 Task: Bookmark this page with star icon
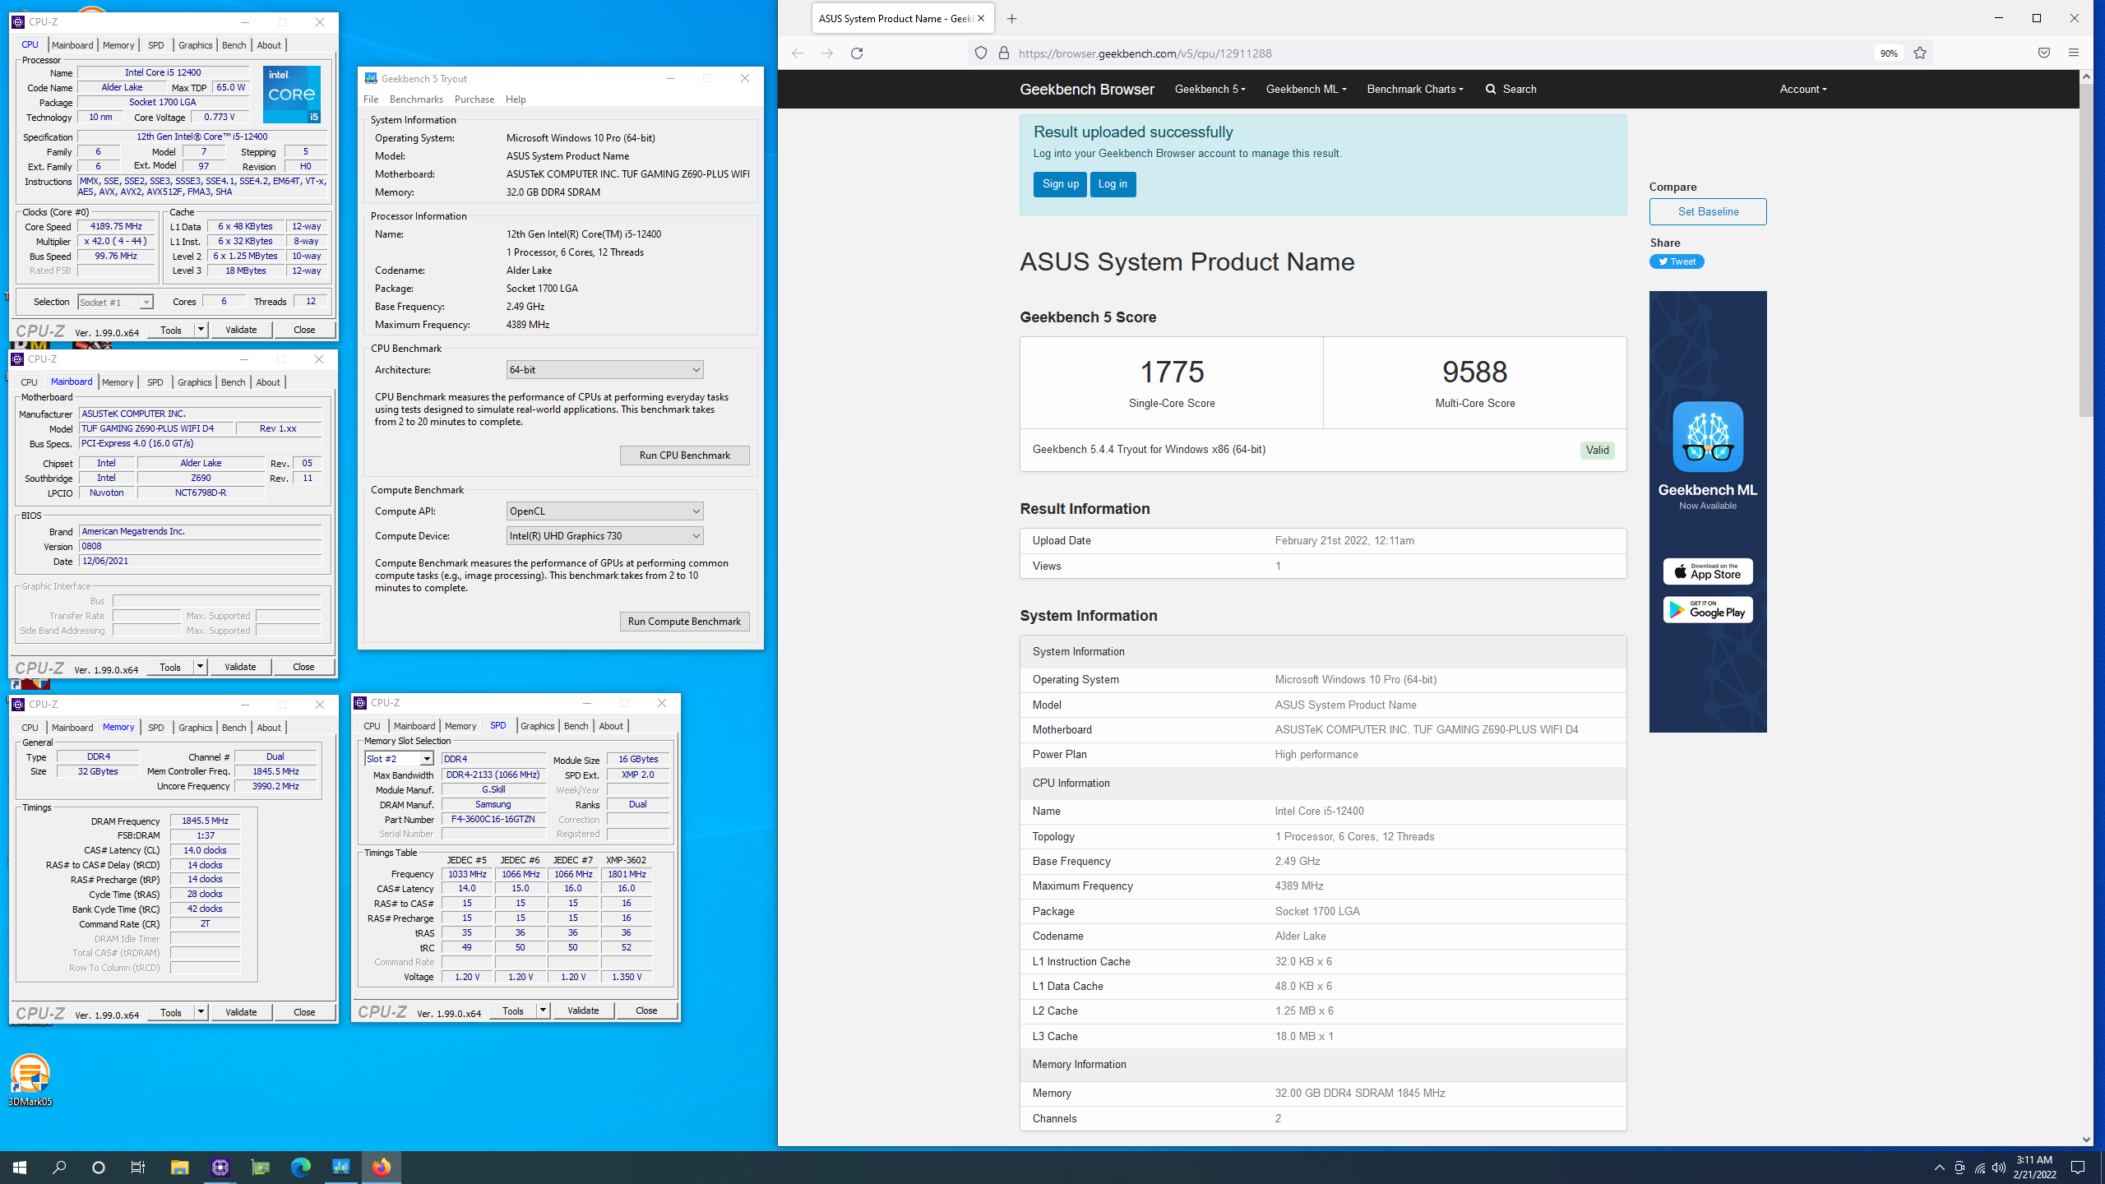pyautogui.click(x=1920, y=53)
